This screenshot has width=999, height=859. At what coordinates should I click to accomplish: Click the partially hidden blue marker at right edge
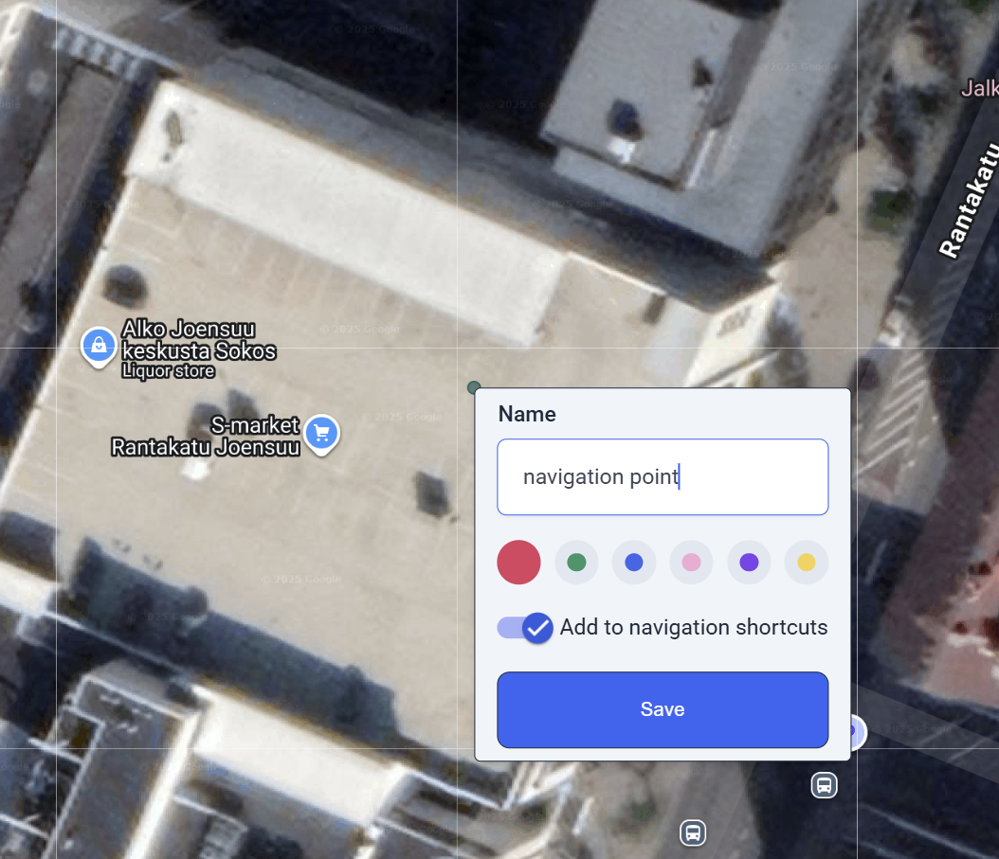[x=856, y=732]
